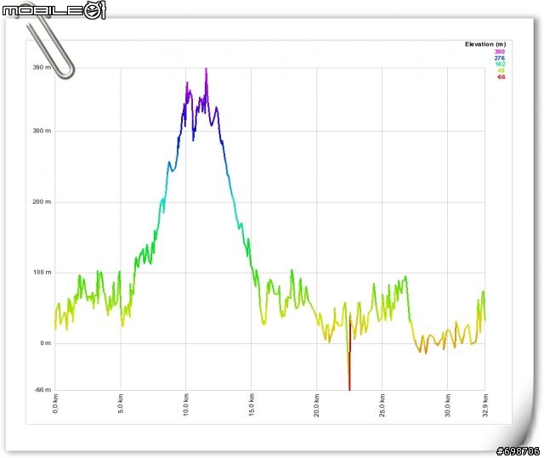This screenshot has width=544, height=458.
Task: Click the 0.0 km x-axis label
Action: point(55,404)
